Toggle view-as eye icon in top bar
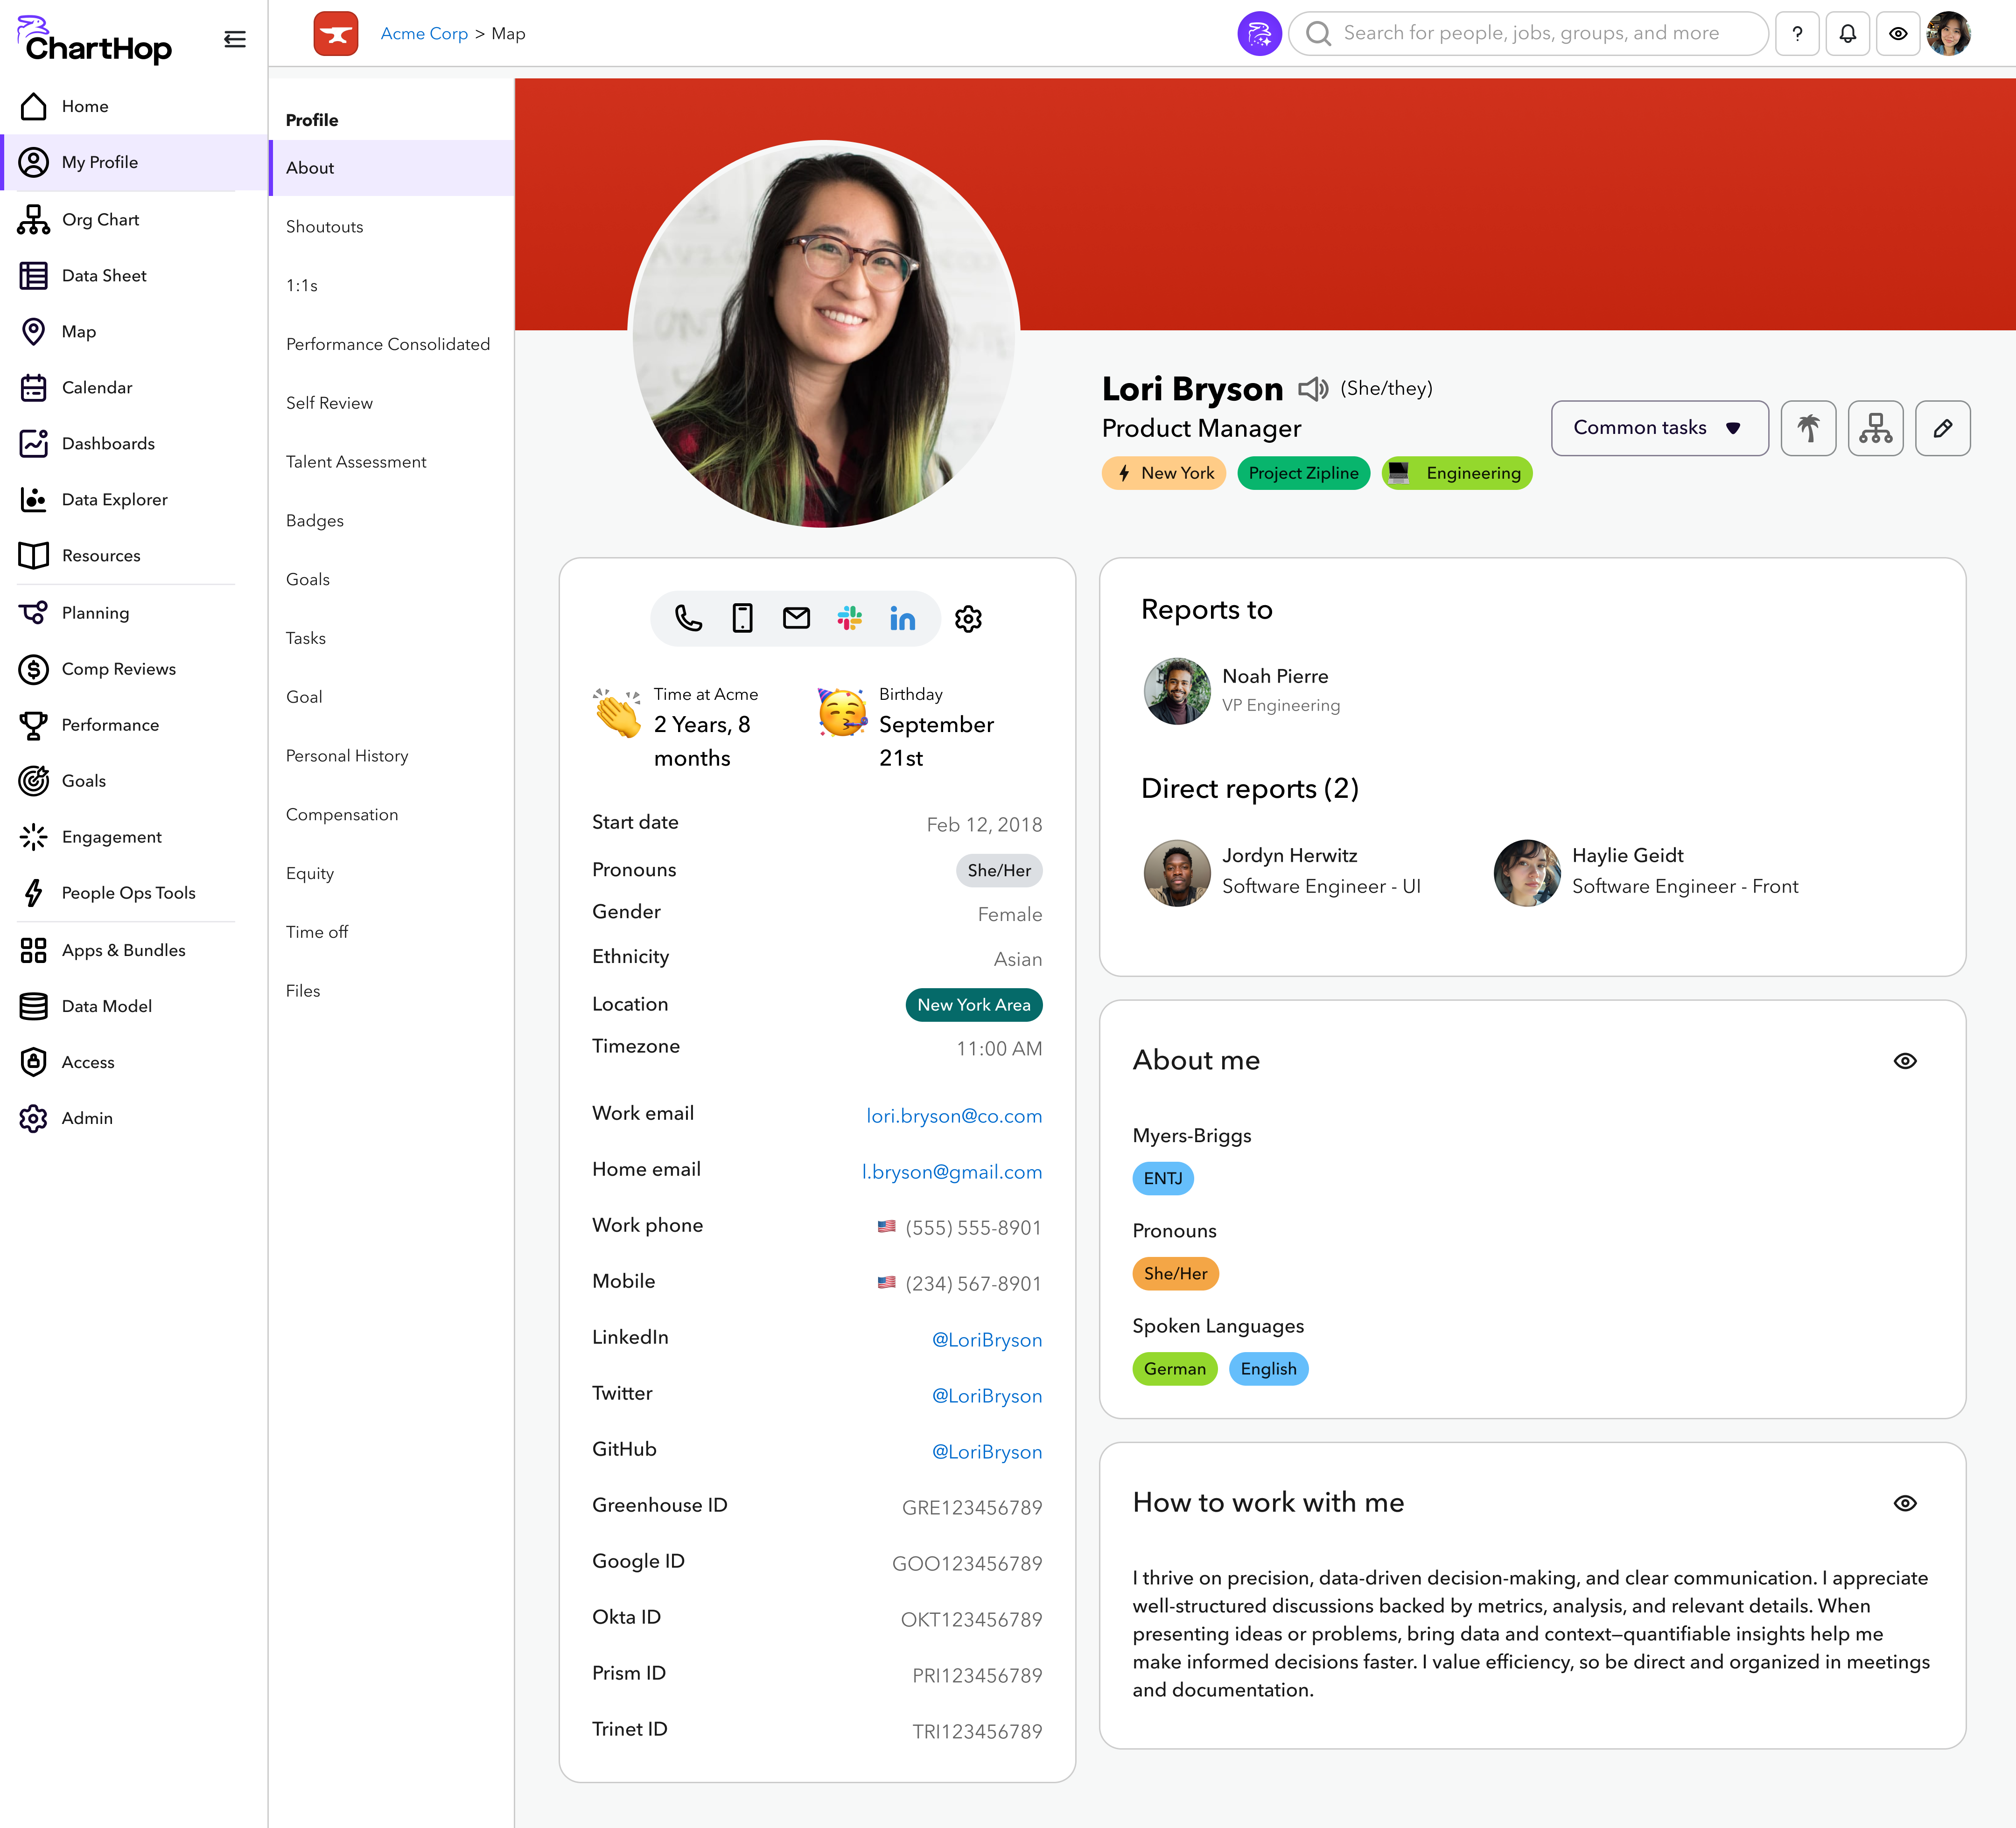This screenshot has height=1828, width=2016. pos(1897,34)
